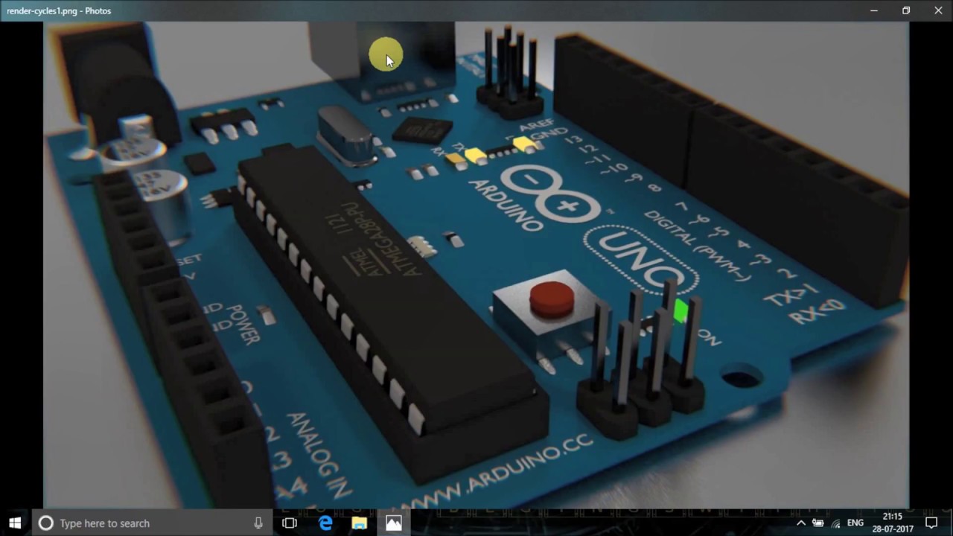Switch input language via ENG indicator
The image size is (953, 536).
[x=855, y=523]
